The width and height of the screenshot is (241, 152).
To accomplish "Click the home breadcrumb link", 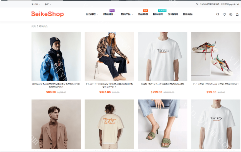I will click(x=33, y=26).
